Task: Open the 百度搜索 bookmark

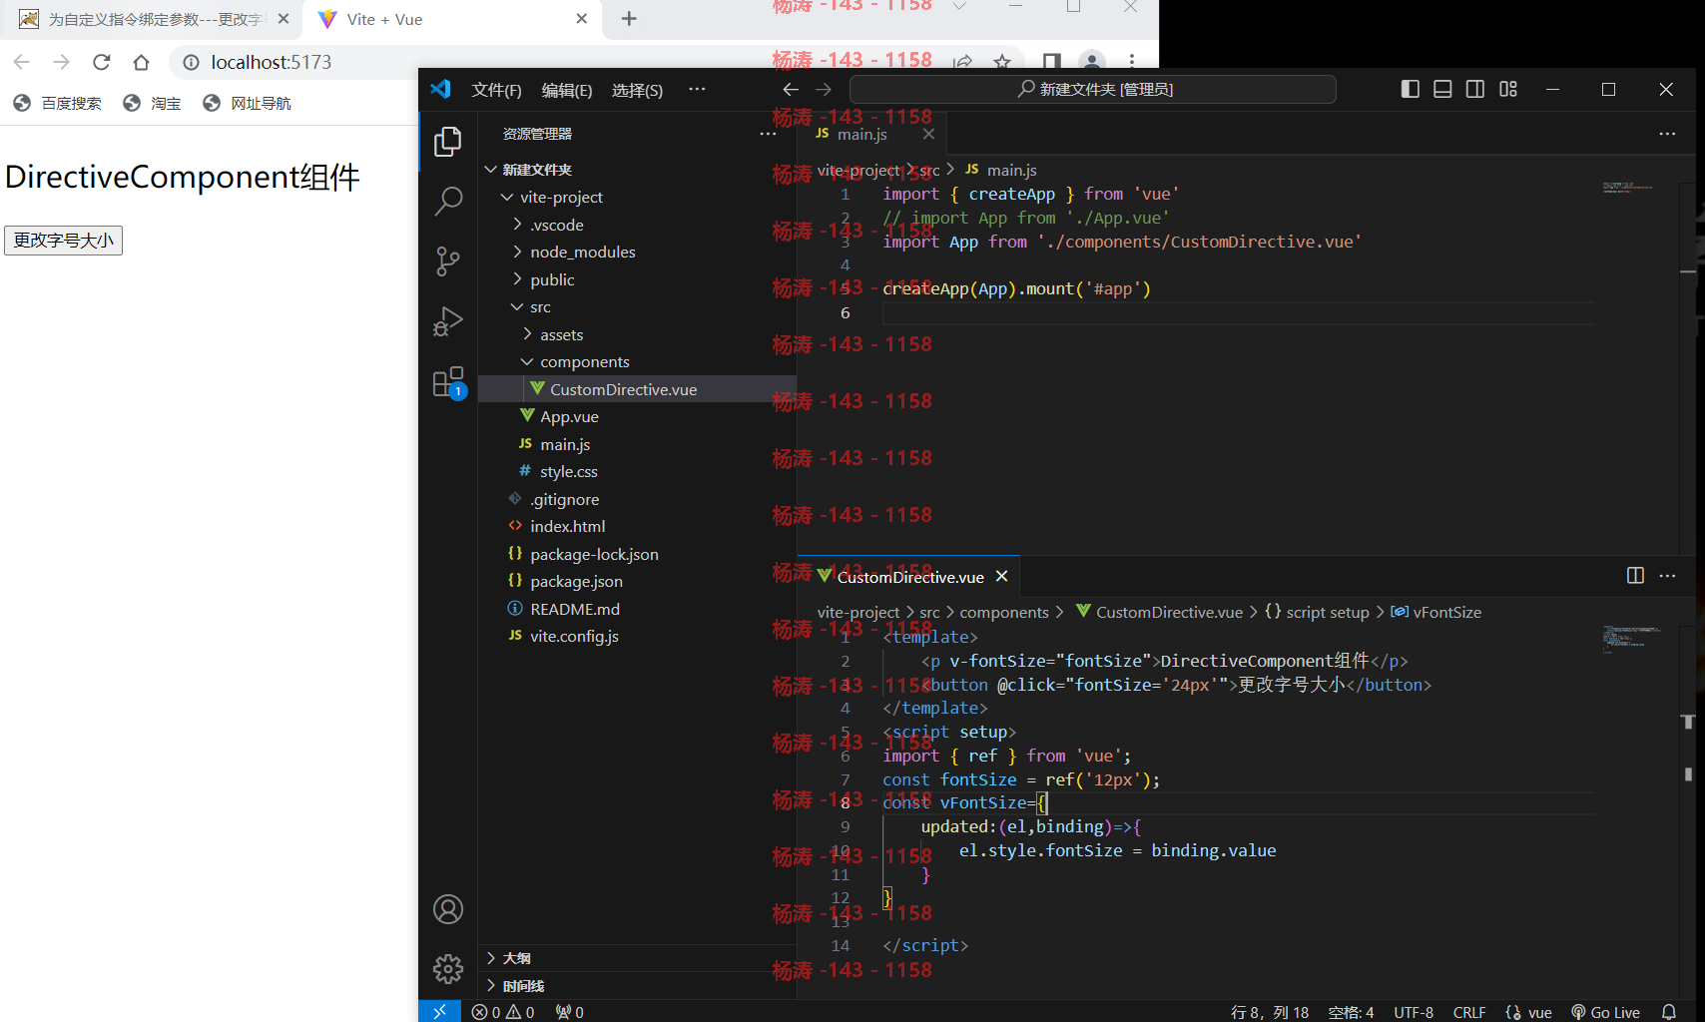Action: (x=57, y=103)
